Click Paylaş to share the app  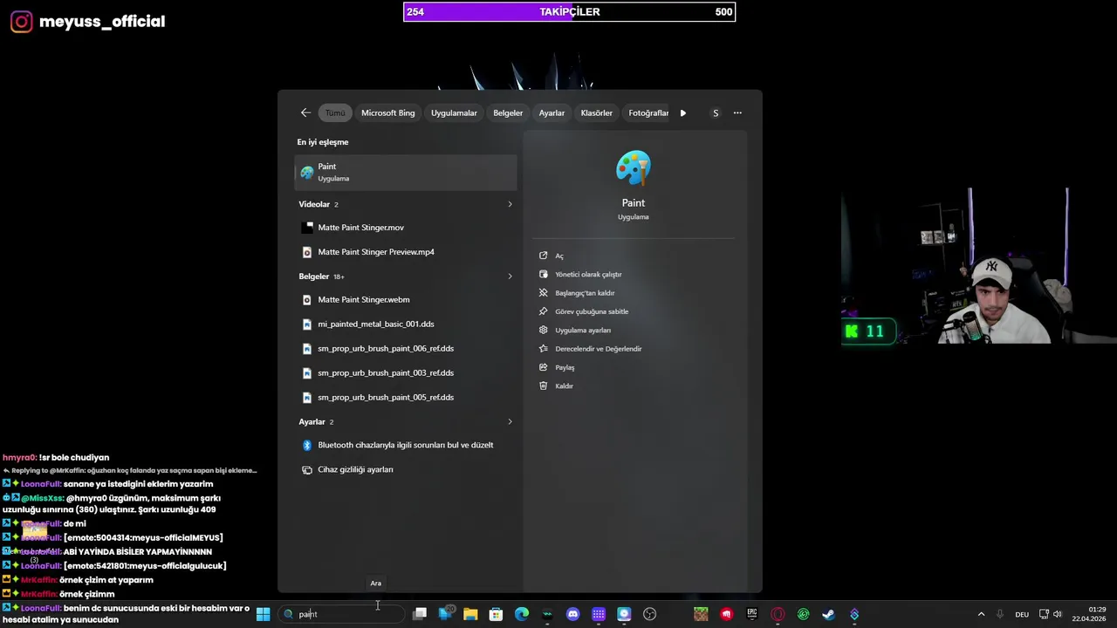point(565,367)
